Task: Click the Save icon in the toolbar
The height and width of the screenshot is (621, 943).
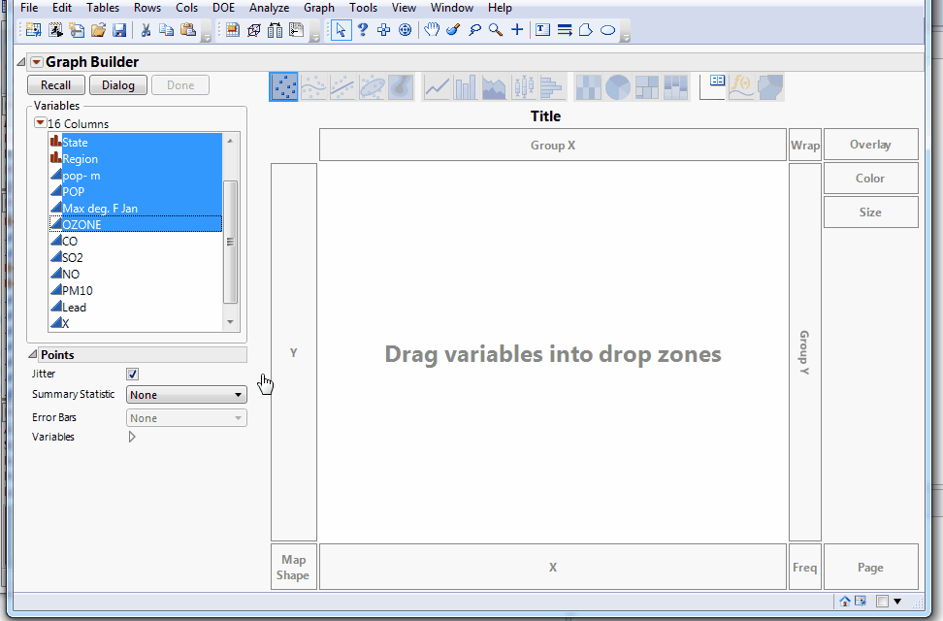Action: click(x=118, y=30)
